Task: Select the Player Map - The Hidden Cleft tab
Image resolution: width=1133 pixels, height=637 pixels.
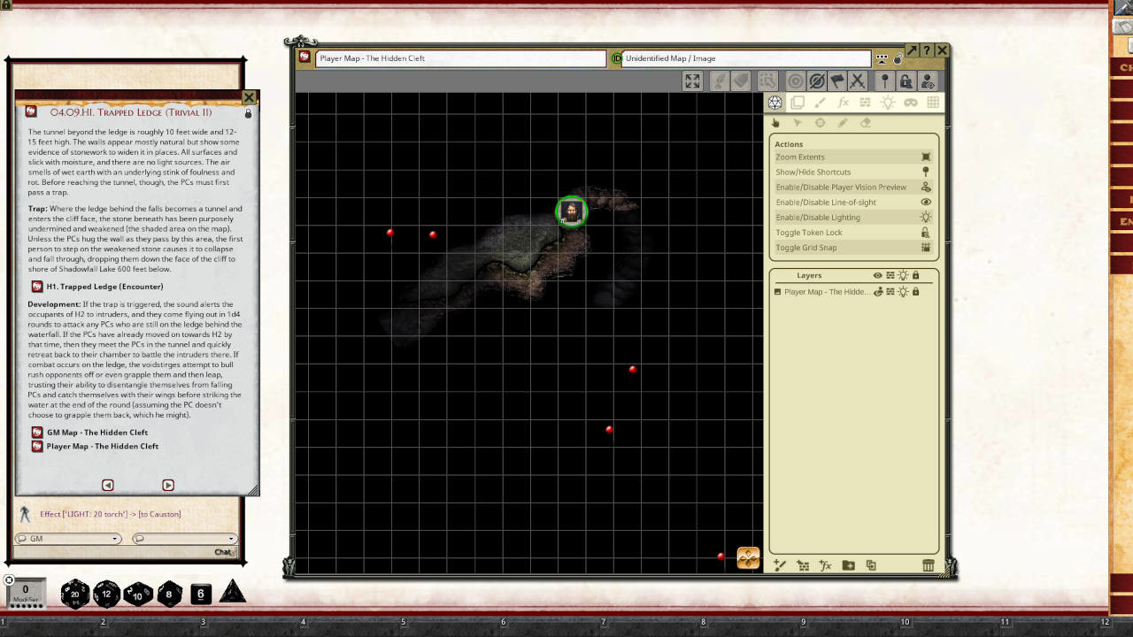Action: 460,56
